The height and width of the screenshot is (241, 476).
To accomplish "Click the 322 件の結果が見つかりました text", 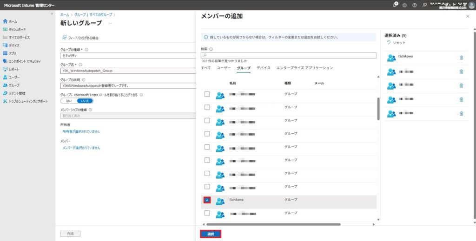I will coord(225,61).
